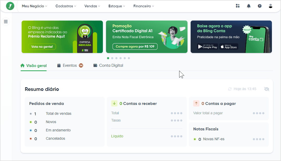The image size is (281, 161).
Task: Click the Vota na gente! button
Action: point(42,47)
